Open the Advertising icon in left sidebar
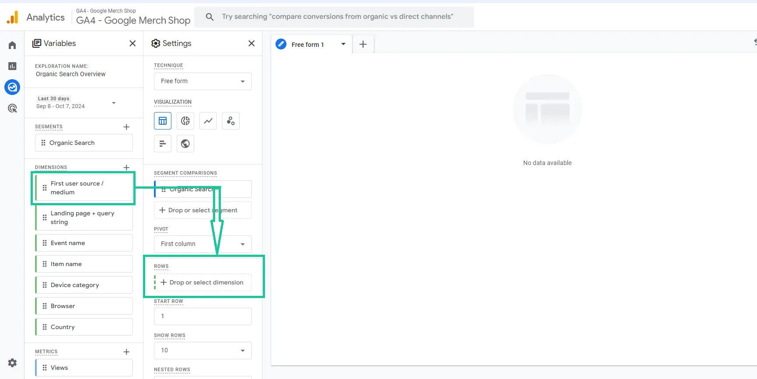Viewport: 757px width, 379px height. (x=12, y=108)
